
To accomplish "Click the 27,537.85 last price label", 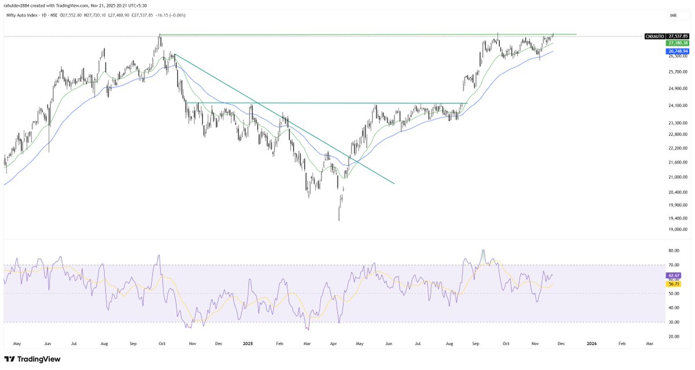I will click(x=678, y=36).
